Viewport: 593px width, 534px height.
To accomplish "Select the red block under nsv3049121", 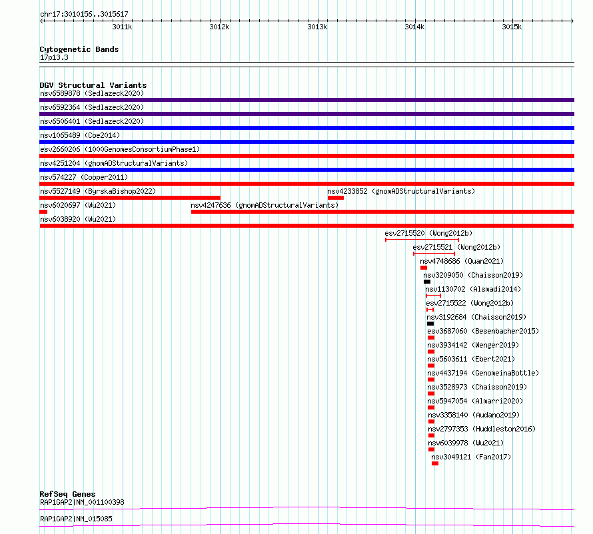I will point(435,463).
